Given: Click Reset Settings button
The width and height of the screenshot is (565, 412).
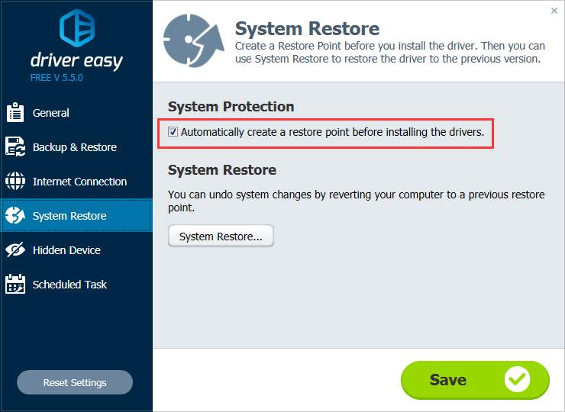Looking at the screenshot, I should (x=75, y=382).
